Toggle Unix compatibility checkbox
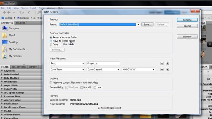This screenshot has height=119, width=212. pos(95,87)
